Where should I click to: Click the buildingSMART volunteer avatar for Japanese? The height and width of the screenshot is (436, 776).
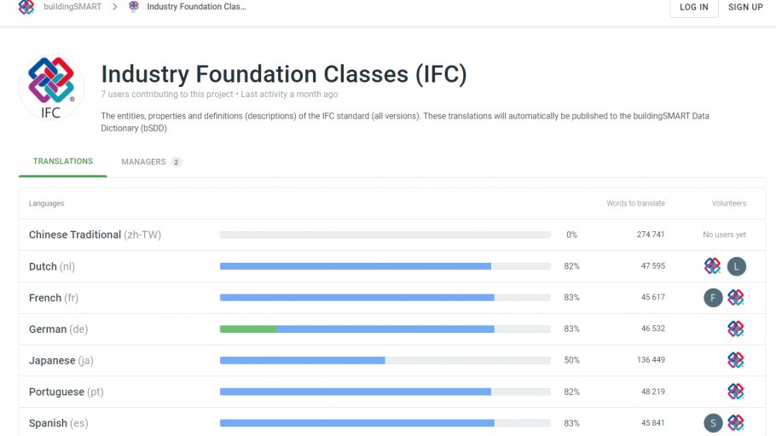pyautogui.click(x=736, y=361)
